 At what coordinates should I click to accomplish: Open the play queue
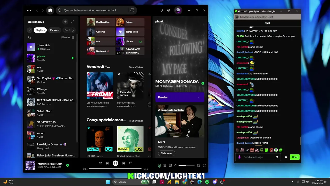click(x=165, y=165)
